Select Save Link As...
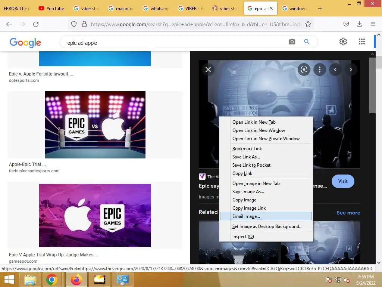The height and width of the screenshot is (287, 382). (266, 157)
